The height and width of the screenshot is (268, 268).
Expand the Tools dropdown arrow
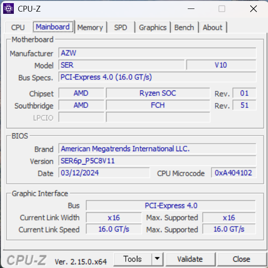click(157, 259)
